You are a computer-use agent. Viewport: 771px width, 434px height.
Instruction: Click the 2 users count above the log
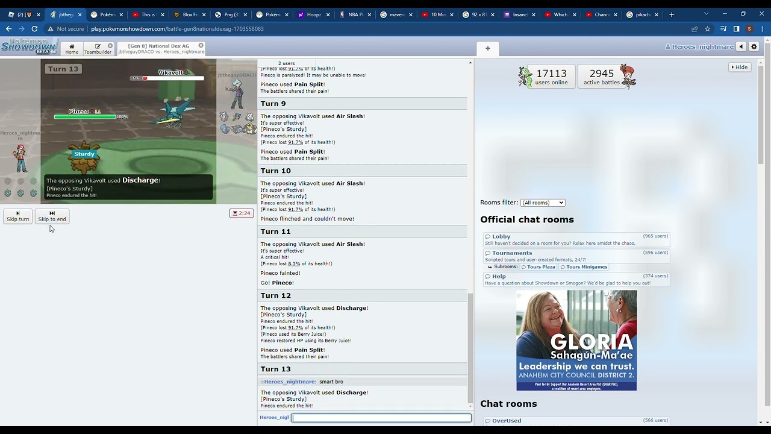287,63
